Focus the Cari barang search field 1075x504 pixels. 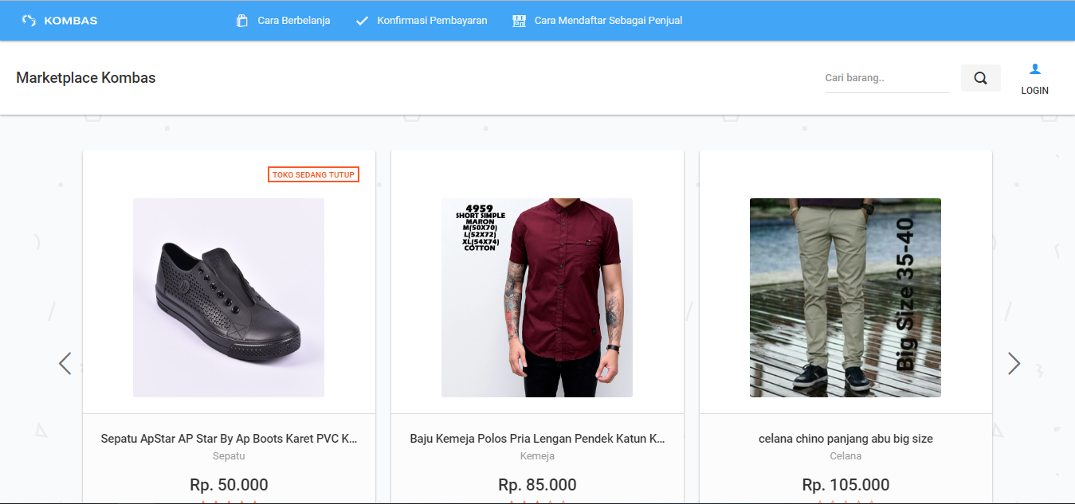coord(886,78)
